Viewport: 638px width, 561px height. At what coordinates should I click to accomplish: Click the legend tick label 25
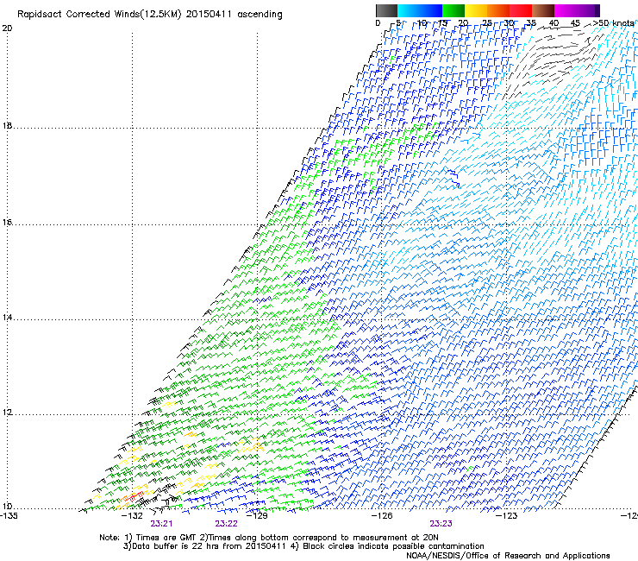(486, 22)
